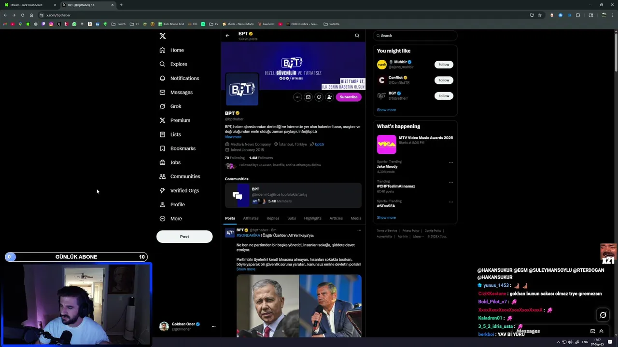The width and height of the screenshot is (618, 347).
Task: Open Notifications in the X sidebar
Action: pos(179,78)
